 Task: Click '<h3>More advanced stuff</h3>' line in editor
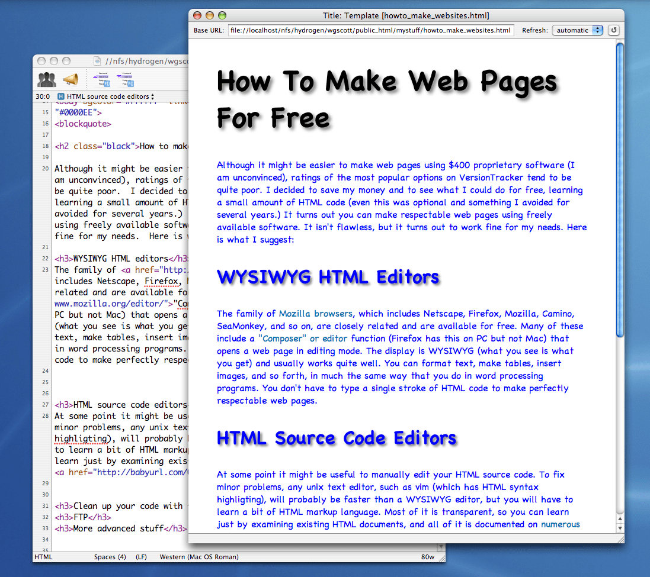click(x=121, y=528)
